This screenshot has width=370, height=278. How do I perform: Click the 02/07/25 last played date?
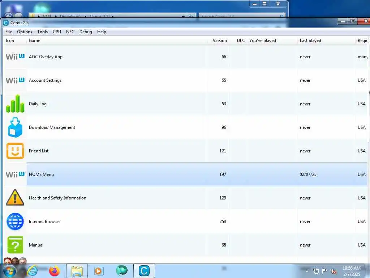point(308,174)
